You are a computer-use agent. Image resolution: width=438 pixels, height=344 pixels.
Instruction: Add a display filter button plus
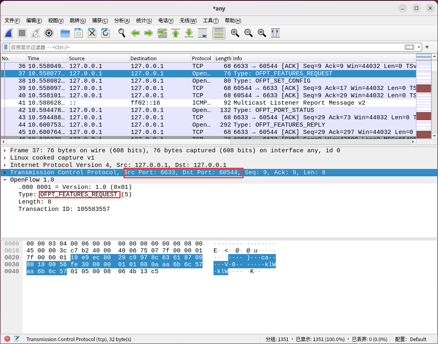[427, 47]
